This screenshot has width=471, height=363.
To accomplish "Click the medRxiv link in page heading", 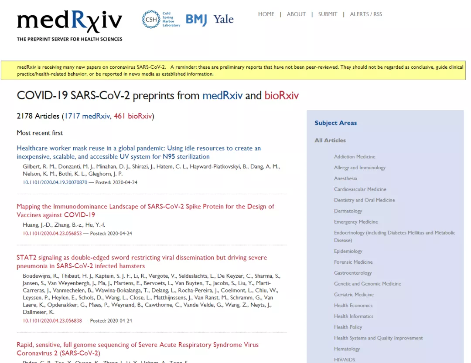I will click(x=222, y=96).
